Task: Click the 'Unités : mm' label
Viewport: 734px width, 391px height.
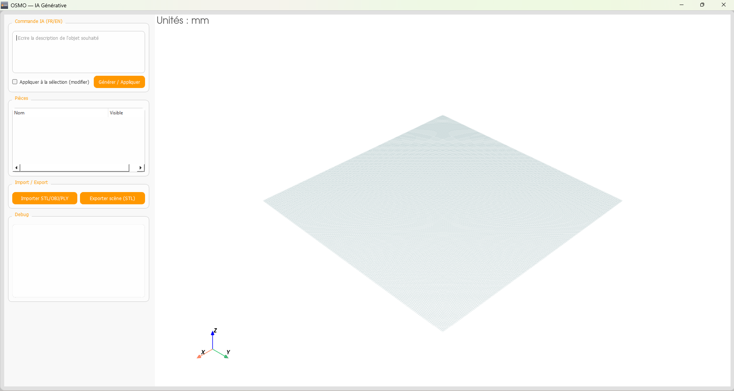Action: click(x=183, y=21)
